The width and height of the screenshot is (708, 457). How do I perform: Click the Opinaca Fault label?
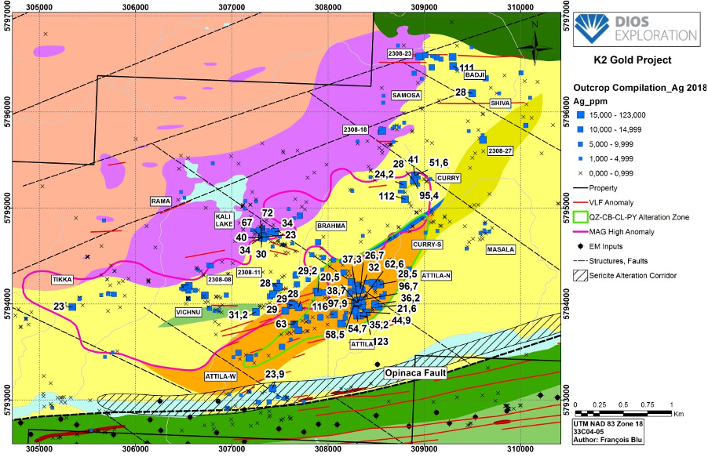(415, 374)
